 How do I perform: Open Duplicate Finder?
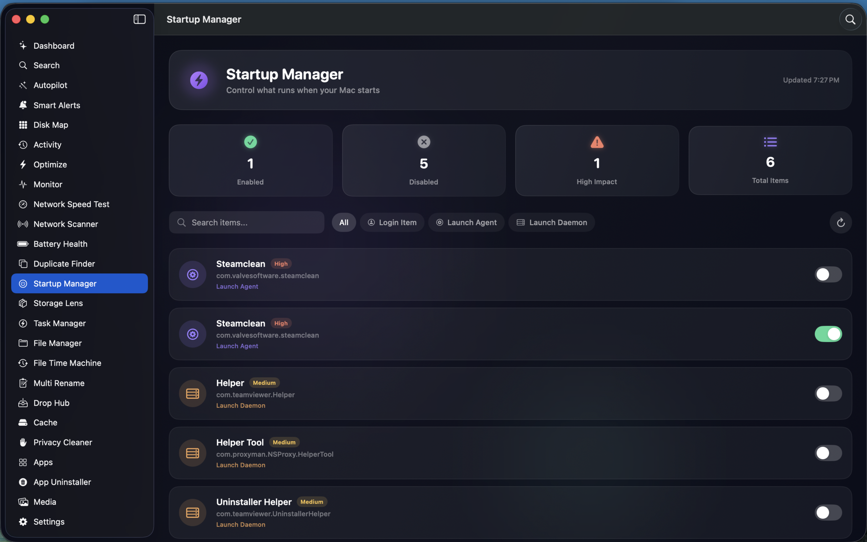click(x=79, y=264)
